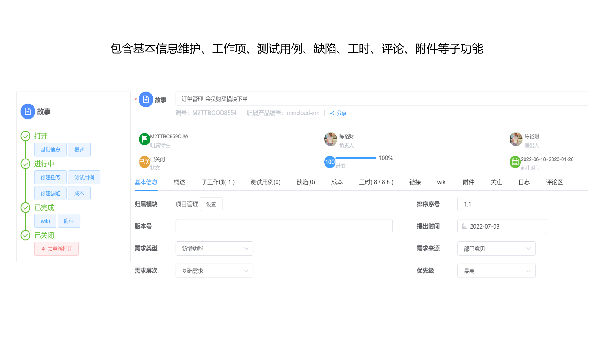Click the orange 已关 status icon
This screenshot has width=602, height=339.
[144, 162]
